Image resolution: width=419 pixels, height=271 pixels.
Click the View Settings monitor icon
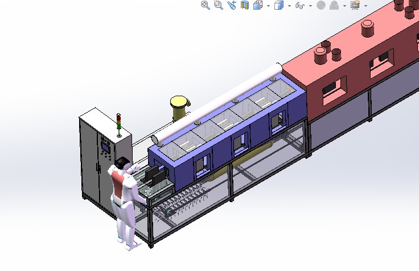[x=355, y=5]
